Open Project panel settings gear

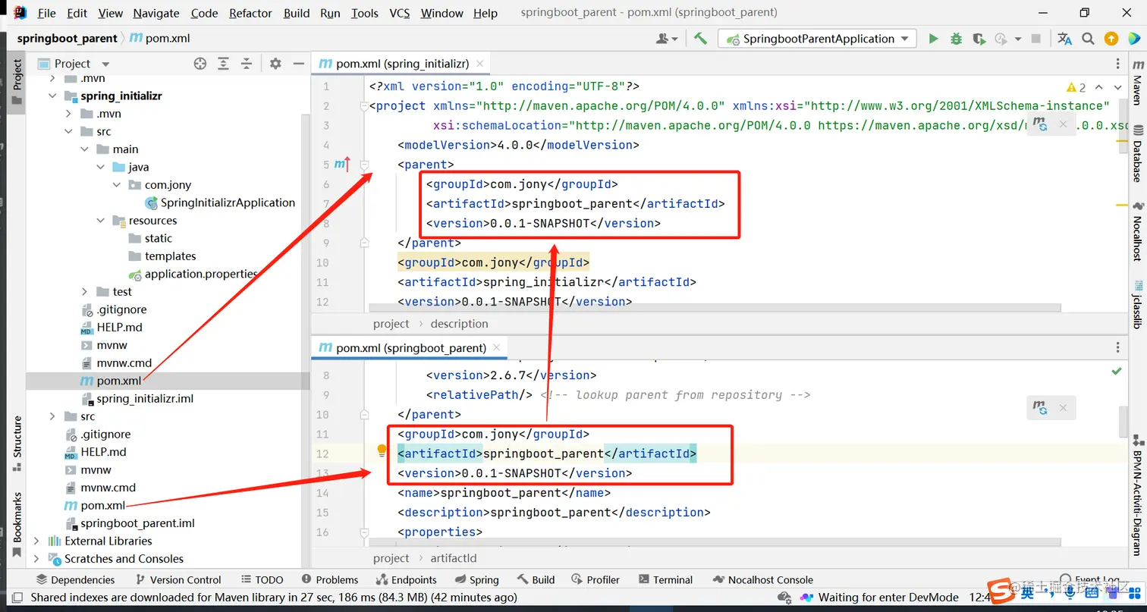pos(275,64)
